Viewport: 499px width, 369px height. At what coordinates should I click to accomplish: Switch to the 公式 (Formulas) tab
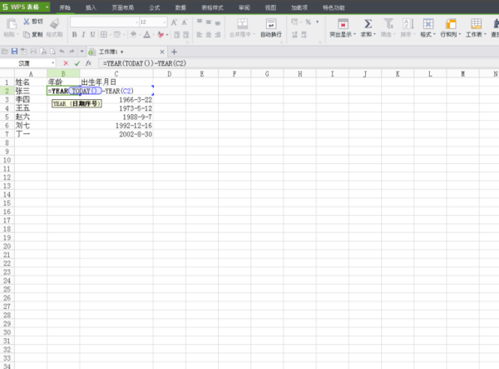pos(155,7)
